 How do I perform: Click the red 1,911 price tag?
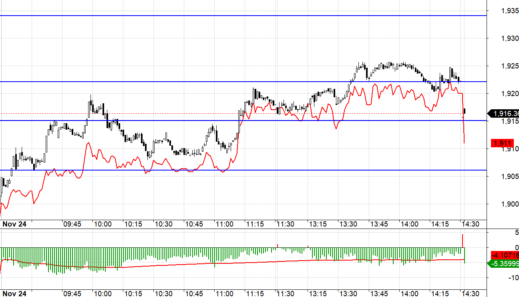[502, 143]
